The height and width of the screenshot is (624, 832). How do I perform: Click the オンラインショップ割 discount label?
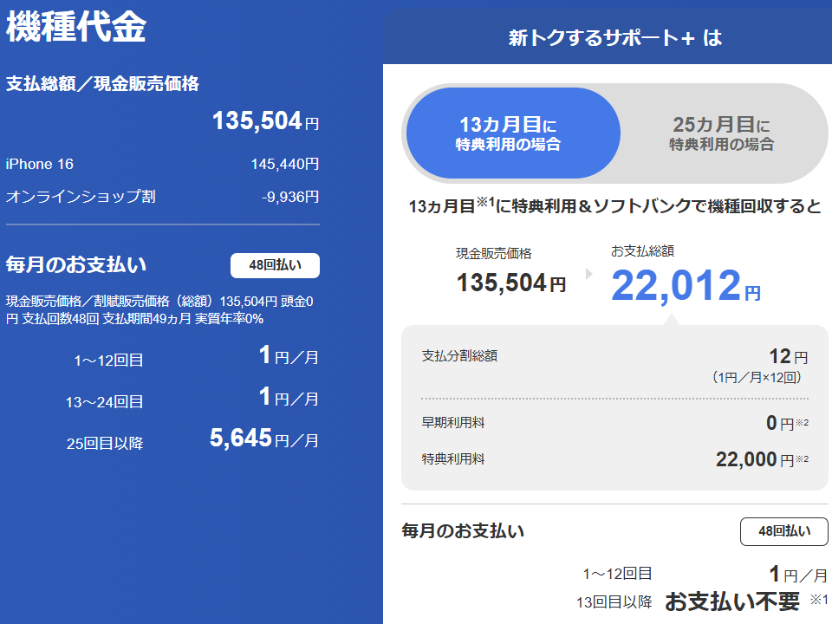pyautogui.click(x=81, y=197)
